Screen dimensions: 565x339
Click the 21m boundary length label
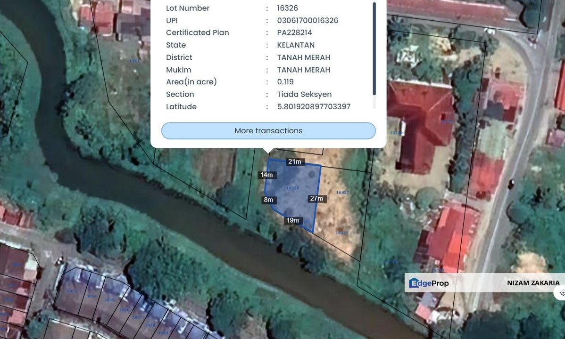(x=294, y=162)
